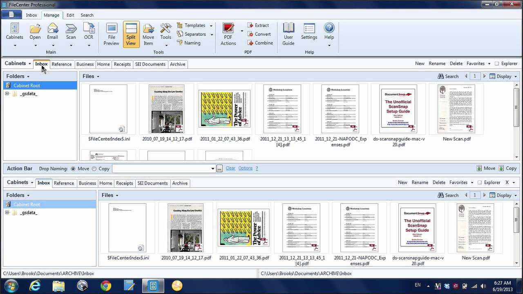Viewport: 523px width, 294px height.
Task: Open the Search ribbon tab
Action: point(87,15)
